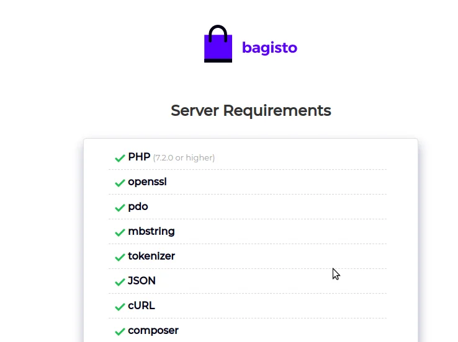Screen dimensions: 458x342
Task: Click the pdo requirement text
Action: 138,207
